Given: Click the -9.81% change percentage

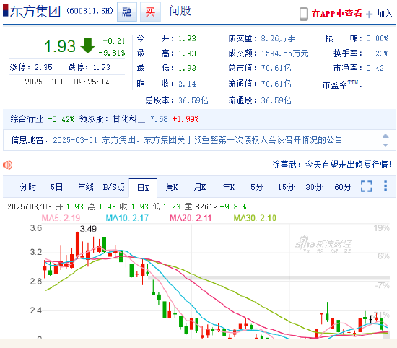Looking at the screenshot, I should [112, 53].
